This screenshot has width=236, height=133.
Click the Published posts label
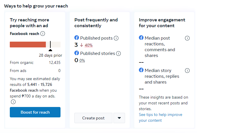[x=96, y=38]
